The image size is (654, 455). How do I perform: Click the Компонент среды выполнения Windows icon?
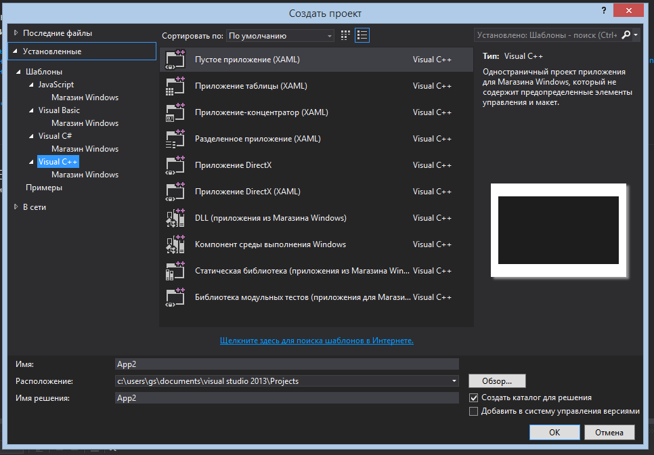pos(175,244)
